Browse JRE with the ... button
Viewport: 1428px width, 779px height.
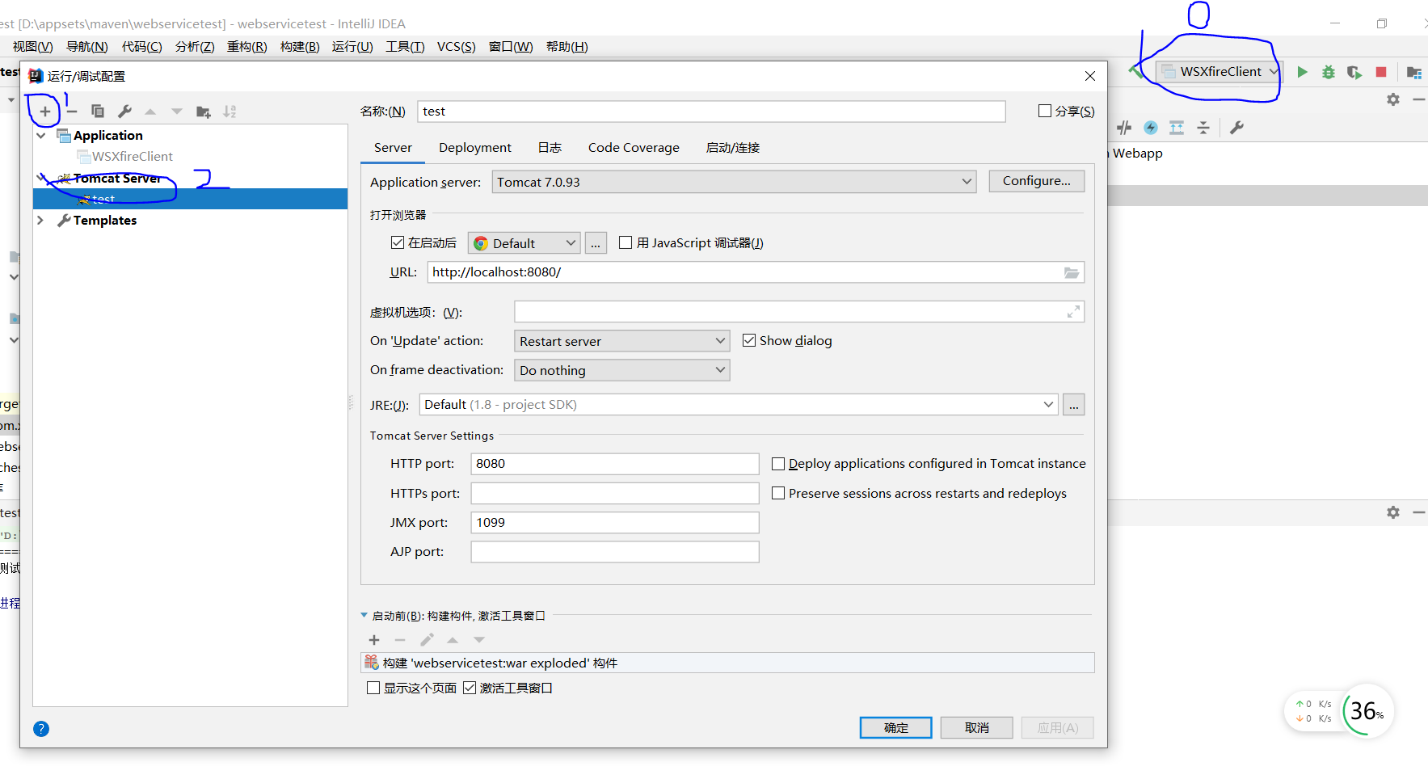pyautogui.click(x=1074, y=405)
